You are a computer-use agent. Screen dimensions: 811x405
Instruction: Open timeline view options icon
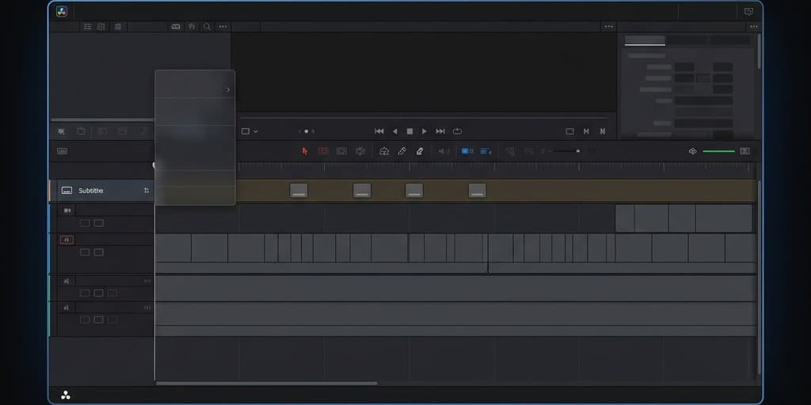[x=62, y=151]
